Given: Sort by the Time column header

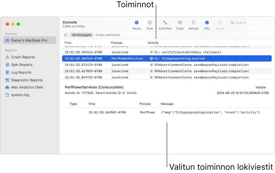Looking at the screenshot, I should click(68, 43).
